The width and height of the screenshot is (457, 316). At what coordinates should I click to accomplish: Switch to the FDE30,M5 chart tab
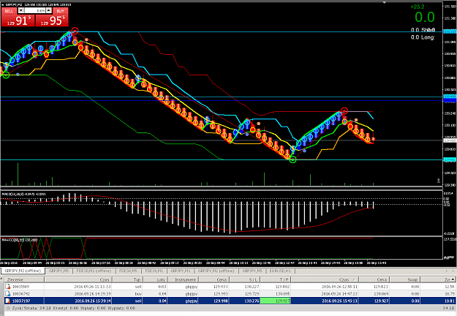128,271
